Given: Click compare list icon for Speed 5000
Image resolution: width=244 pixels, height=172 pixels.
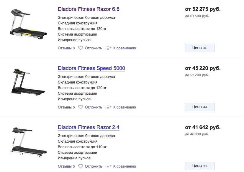Looking at the screenshot, I should (109, 107).
